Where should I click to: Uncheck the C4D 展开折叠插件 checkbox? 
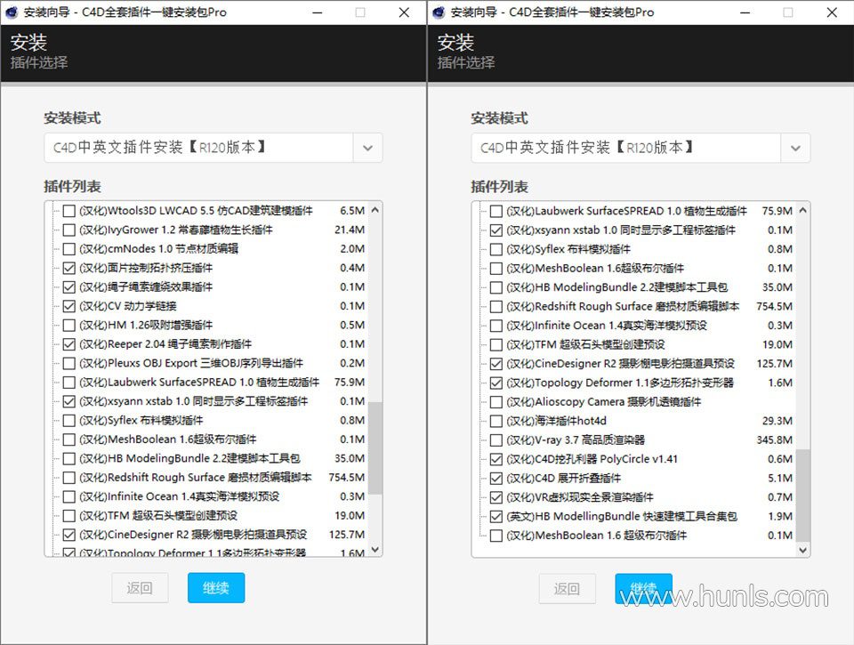[495, 478]
